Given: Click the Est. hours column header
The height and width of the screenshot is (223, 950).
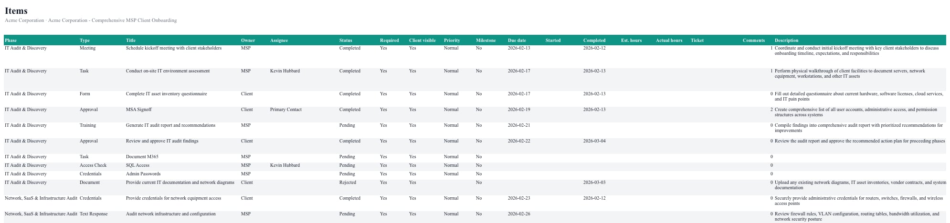Looking at the screenshot, I should pos(631,41).
